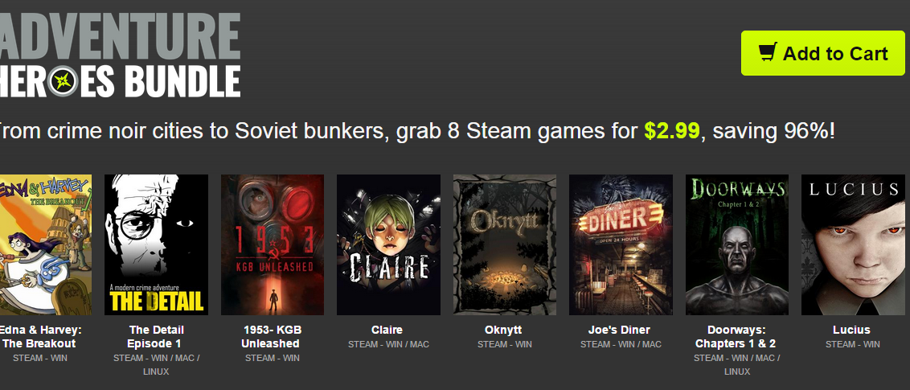Select the Doorways Chapter 1 & 2 cover
910x390 pixels.
[736, 245]
